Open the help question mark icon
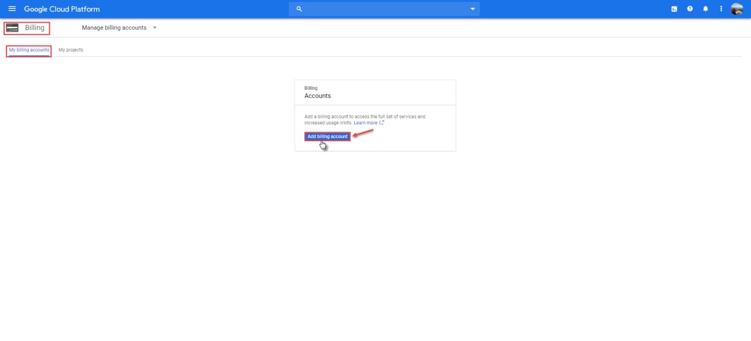Screen dimensions: 751x341 coord(690,9)
